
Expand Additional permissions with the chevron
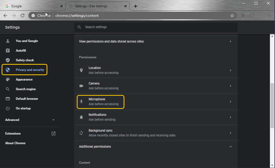pos(231,147)
